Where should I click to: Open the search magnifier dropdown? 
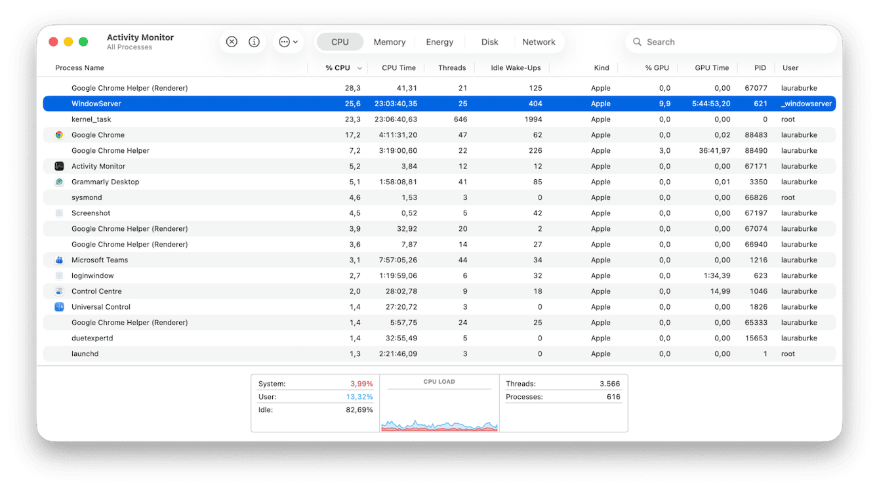636,41
